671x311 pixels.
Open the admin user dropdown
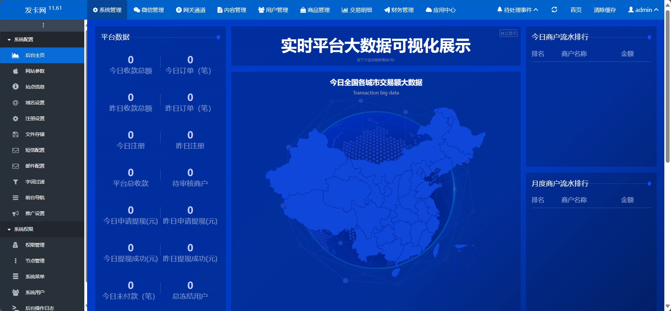pos(643,10)
